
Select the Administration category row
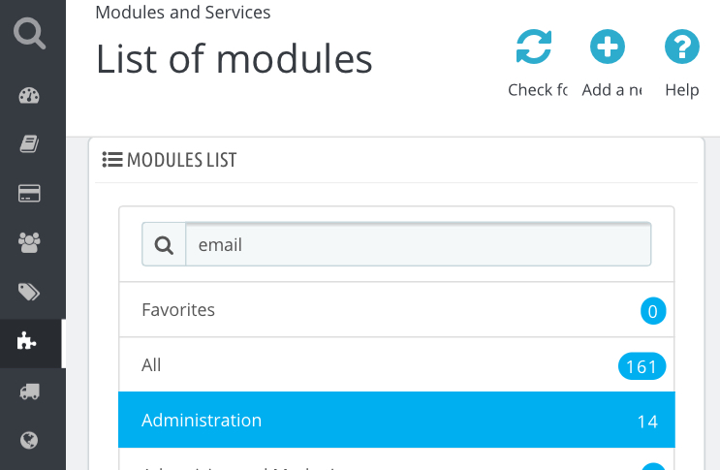[395, 421]
